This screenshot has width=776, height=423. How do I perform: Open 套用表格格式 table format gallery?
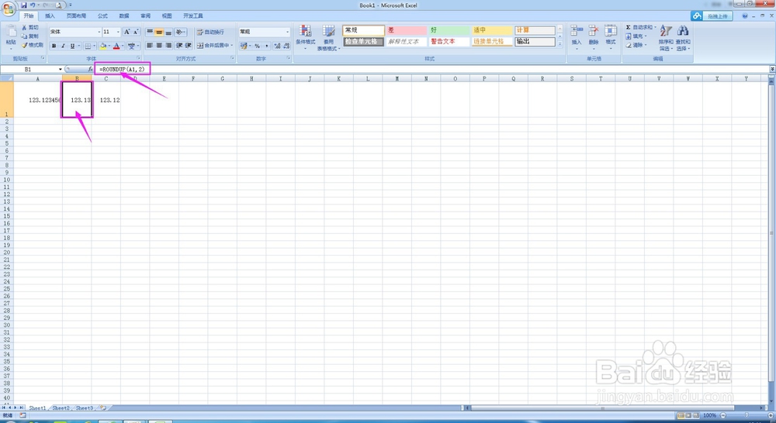(328, 37)
